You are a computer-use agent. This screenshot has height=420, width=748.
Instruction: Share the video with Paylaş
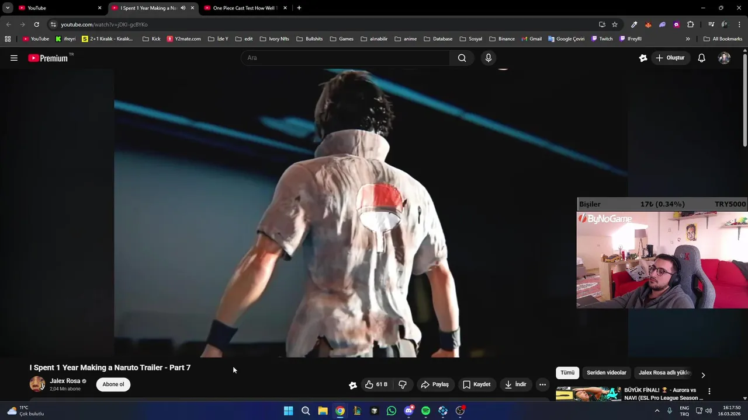click(x=435, y=384)
